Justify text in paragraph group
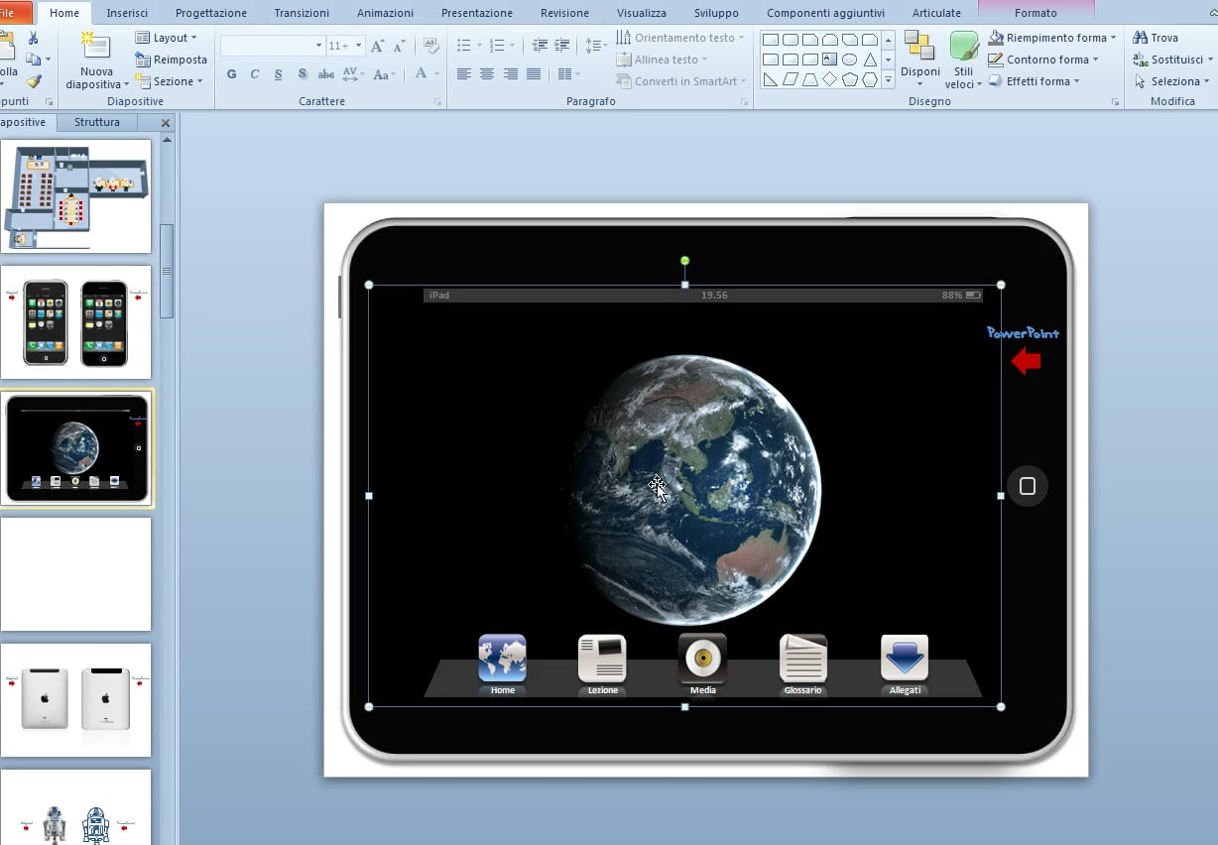Screen dimensions: 1218x845 click(x=534, y=74)
